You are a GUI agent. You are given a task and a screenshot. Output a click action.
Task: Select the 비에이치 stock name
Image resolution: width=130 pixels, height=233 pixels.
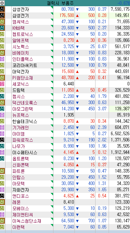click(21, 53)
